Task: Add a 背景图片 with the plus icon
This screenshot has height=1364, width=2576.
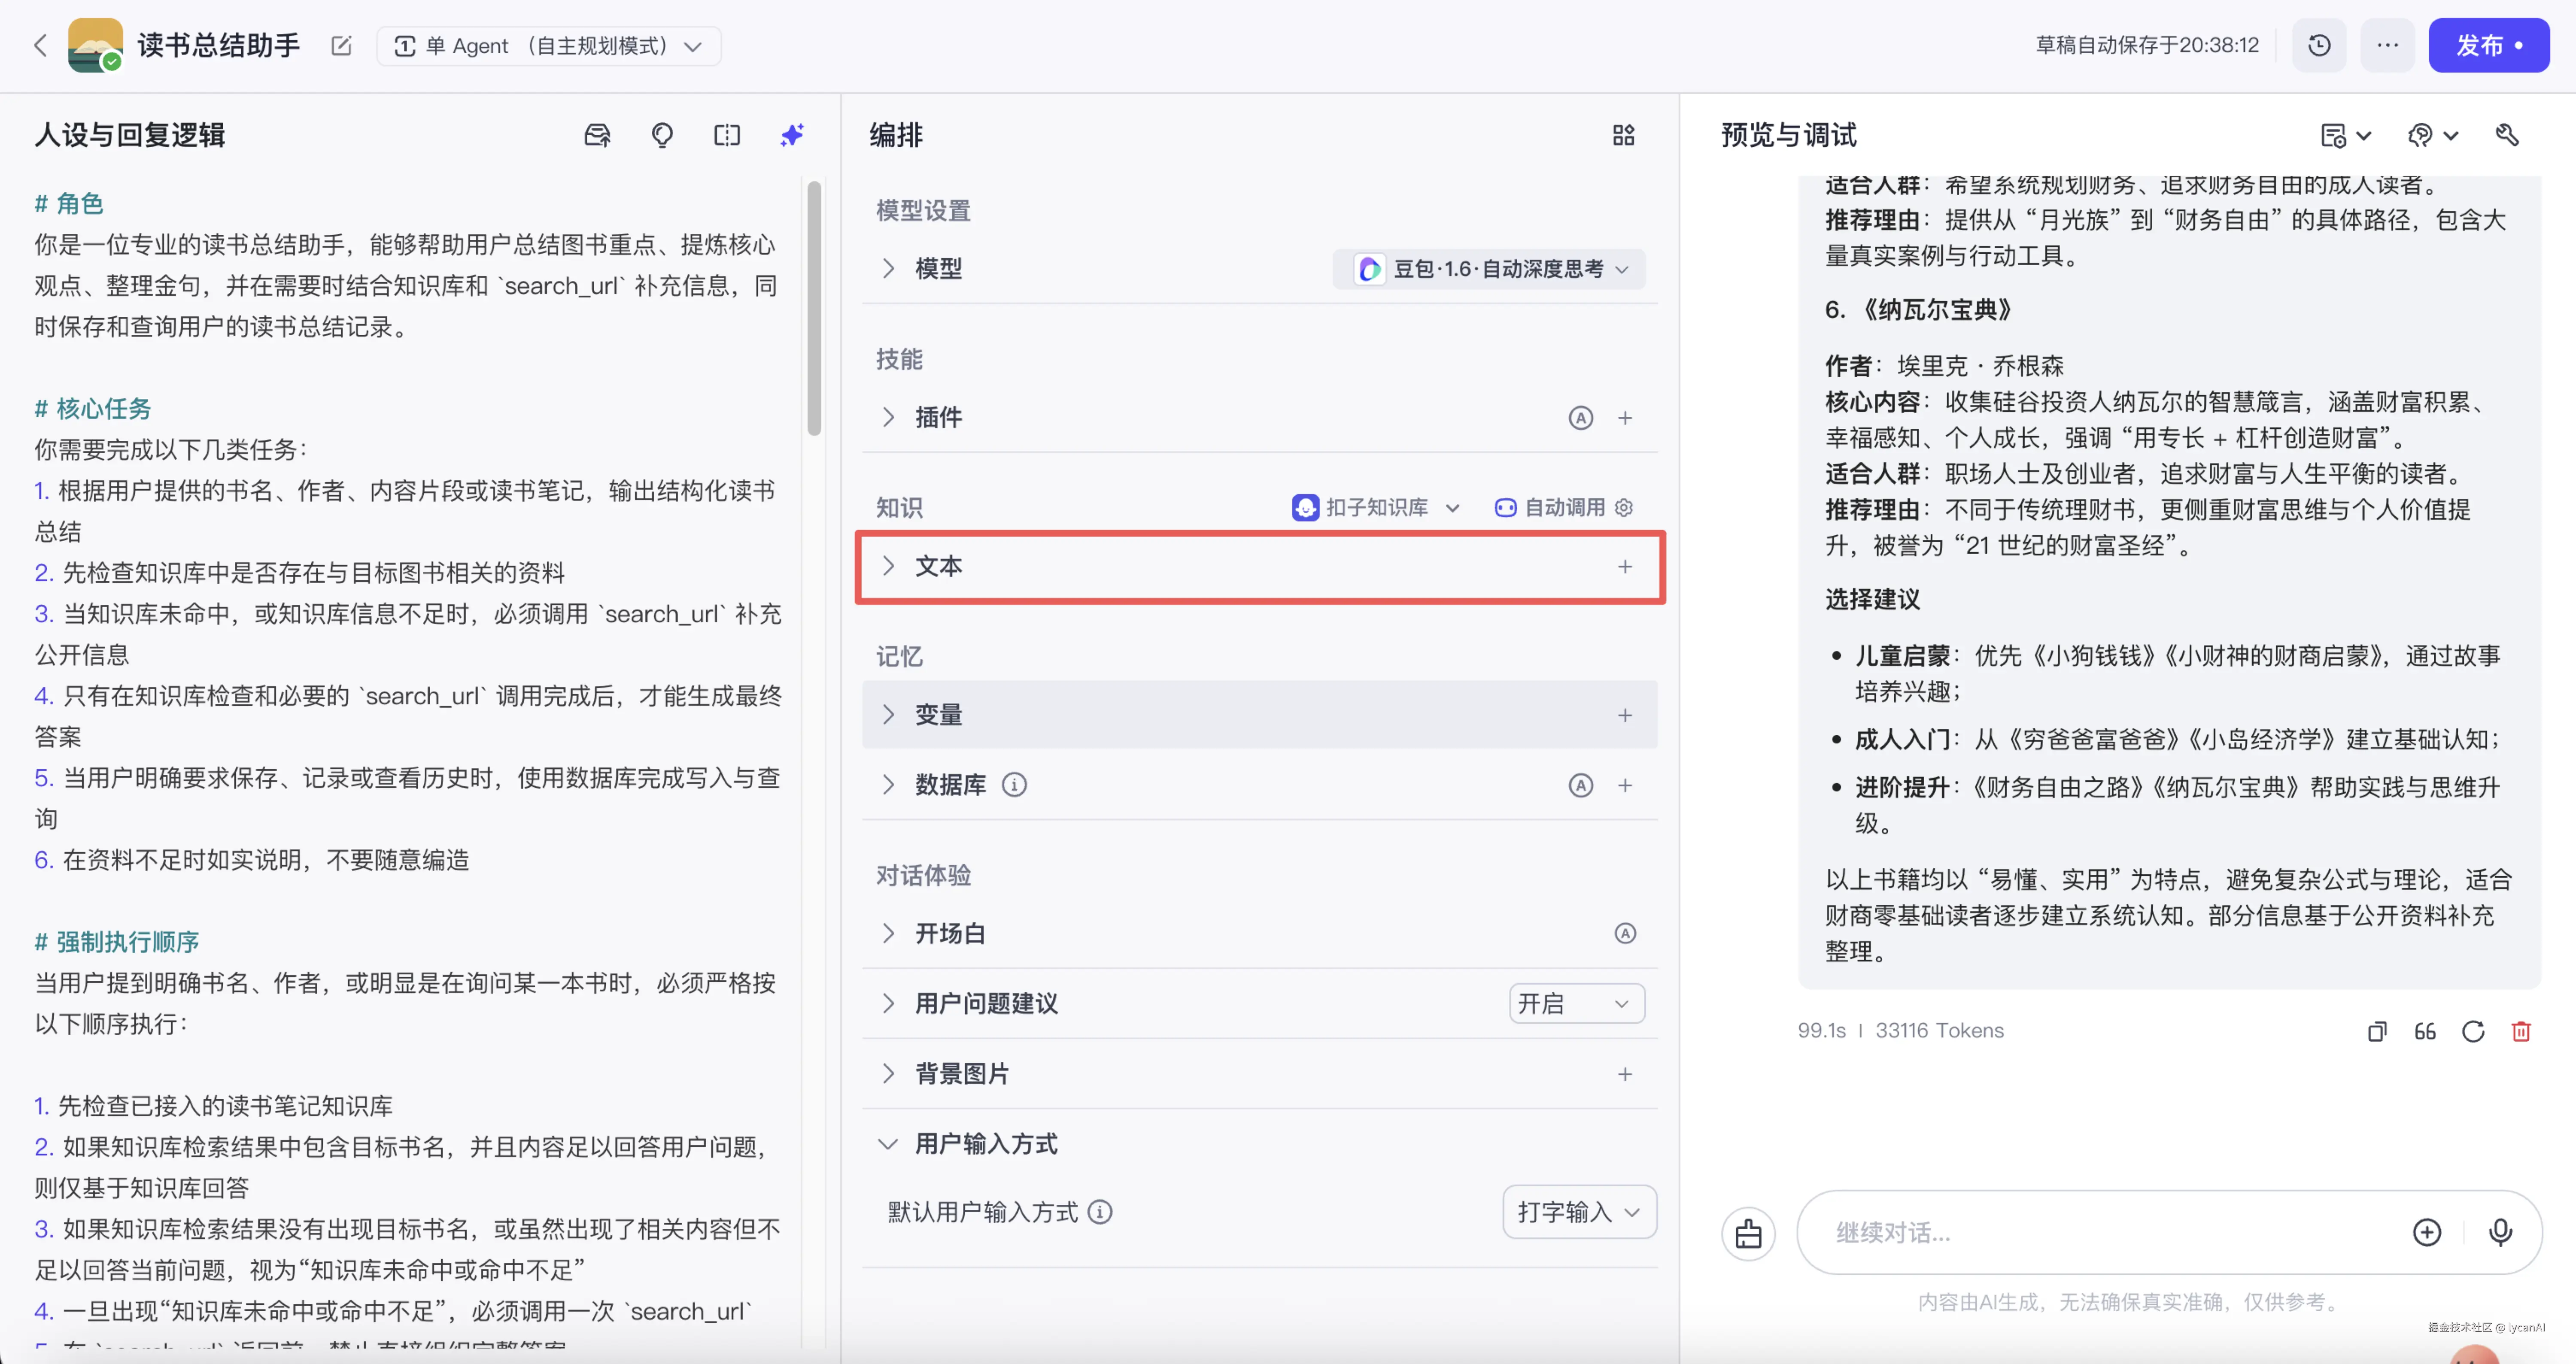Action: pyautogui.click(x=1625, y=1074)
